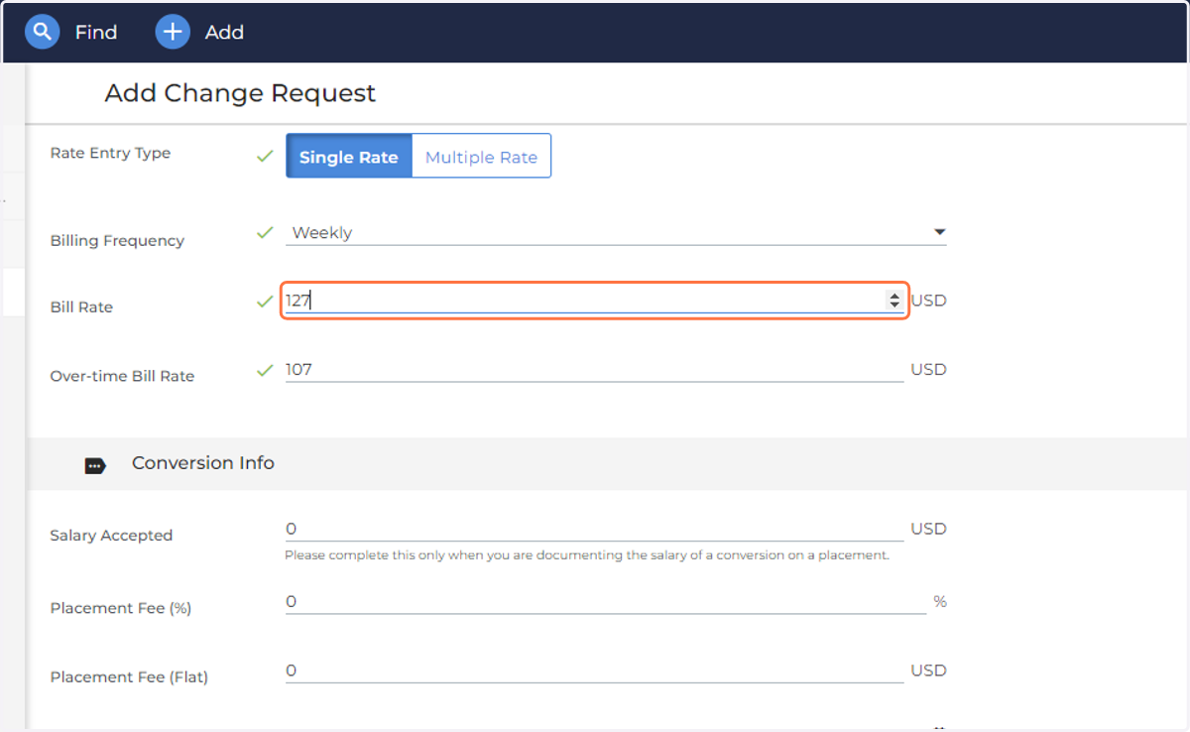Click the Rate Entry Type label
The height and width of the screenshot is (732, 1190).
click(110, 153)
